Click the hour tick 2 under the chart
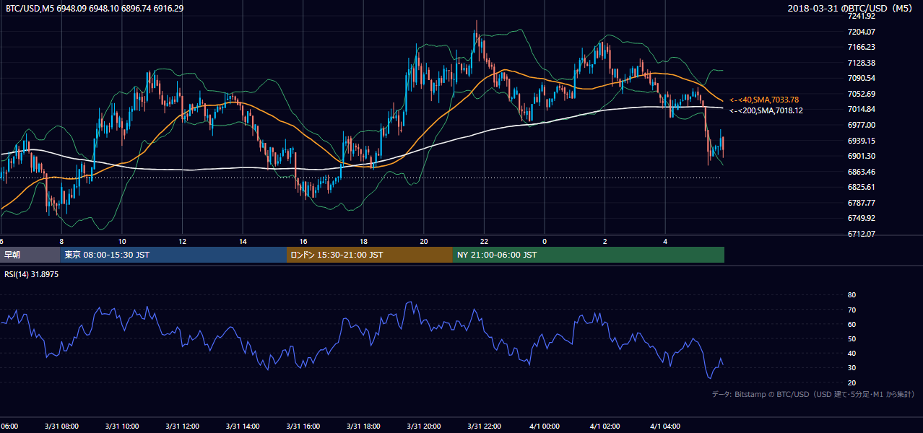923x433 pixels. point(605,241)
